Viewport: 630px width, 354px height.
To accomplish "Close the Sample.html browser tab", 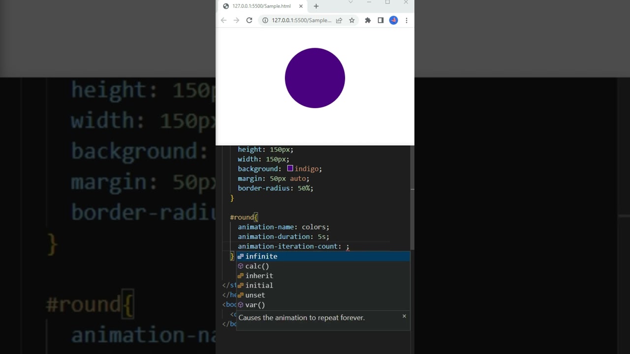I will [301, 6].
